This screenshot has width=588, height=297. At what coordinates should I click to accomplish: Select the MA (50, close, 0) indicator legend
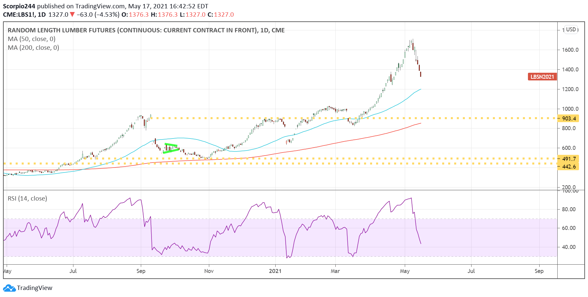tap(32, 39)
